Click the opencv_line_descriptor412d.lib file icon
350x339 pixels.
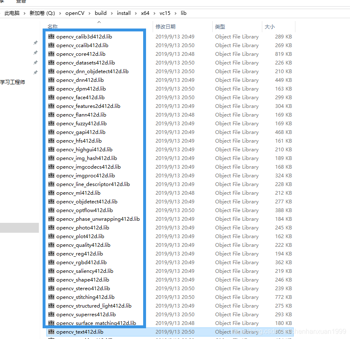click(x=51, y=184)
